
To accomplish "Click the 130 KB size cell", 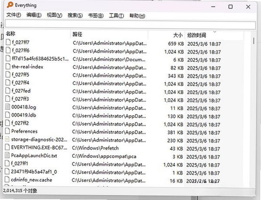I will pyautogui.click(x=175, y=117).
